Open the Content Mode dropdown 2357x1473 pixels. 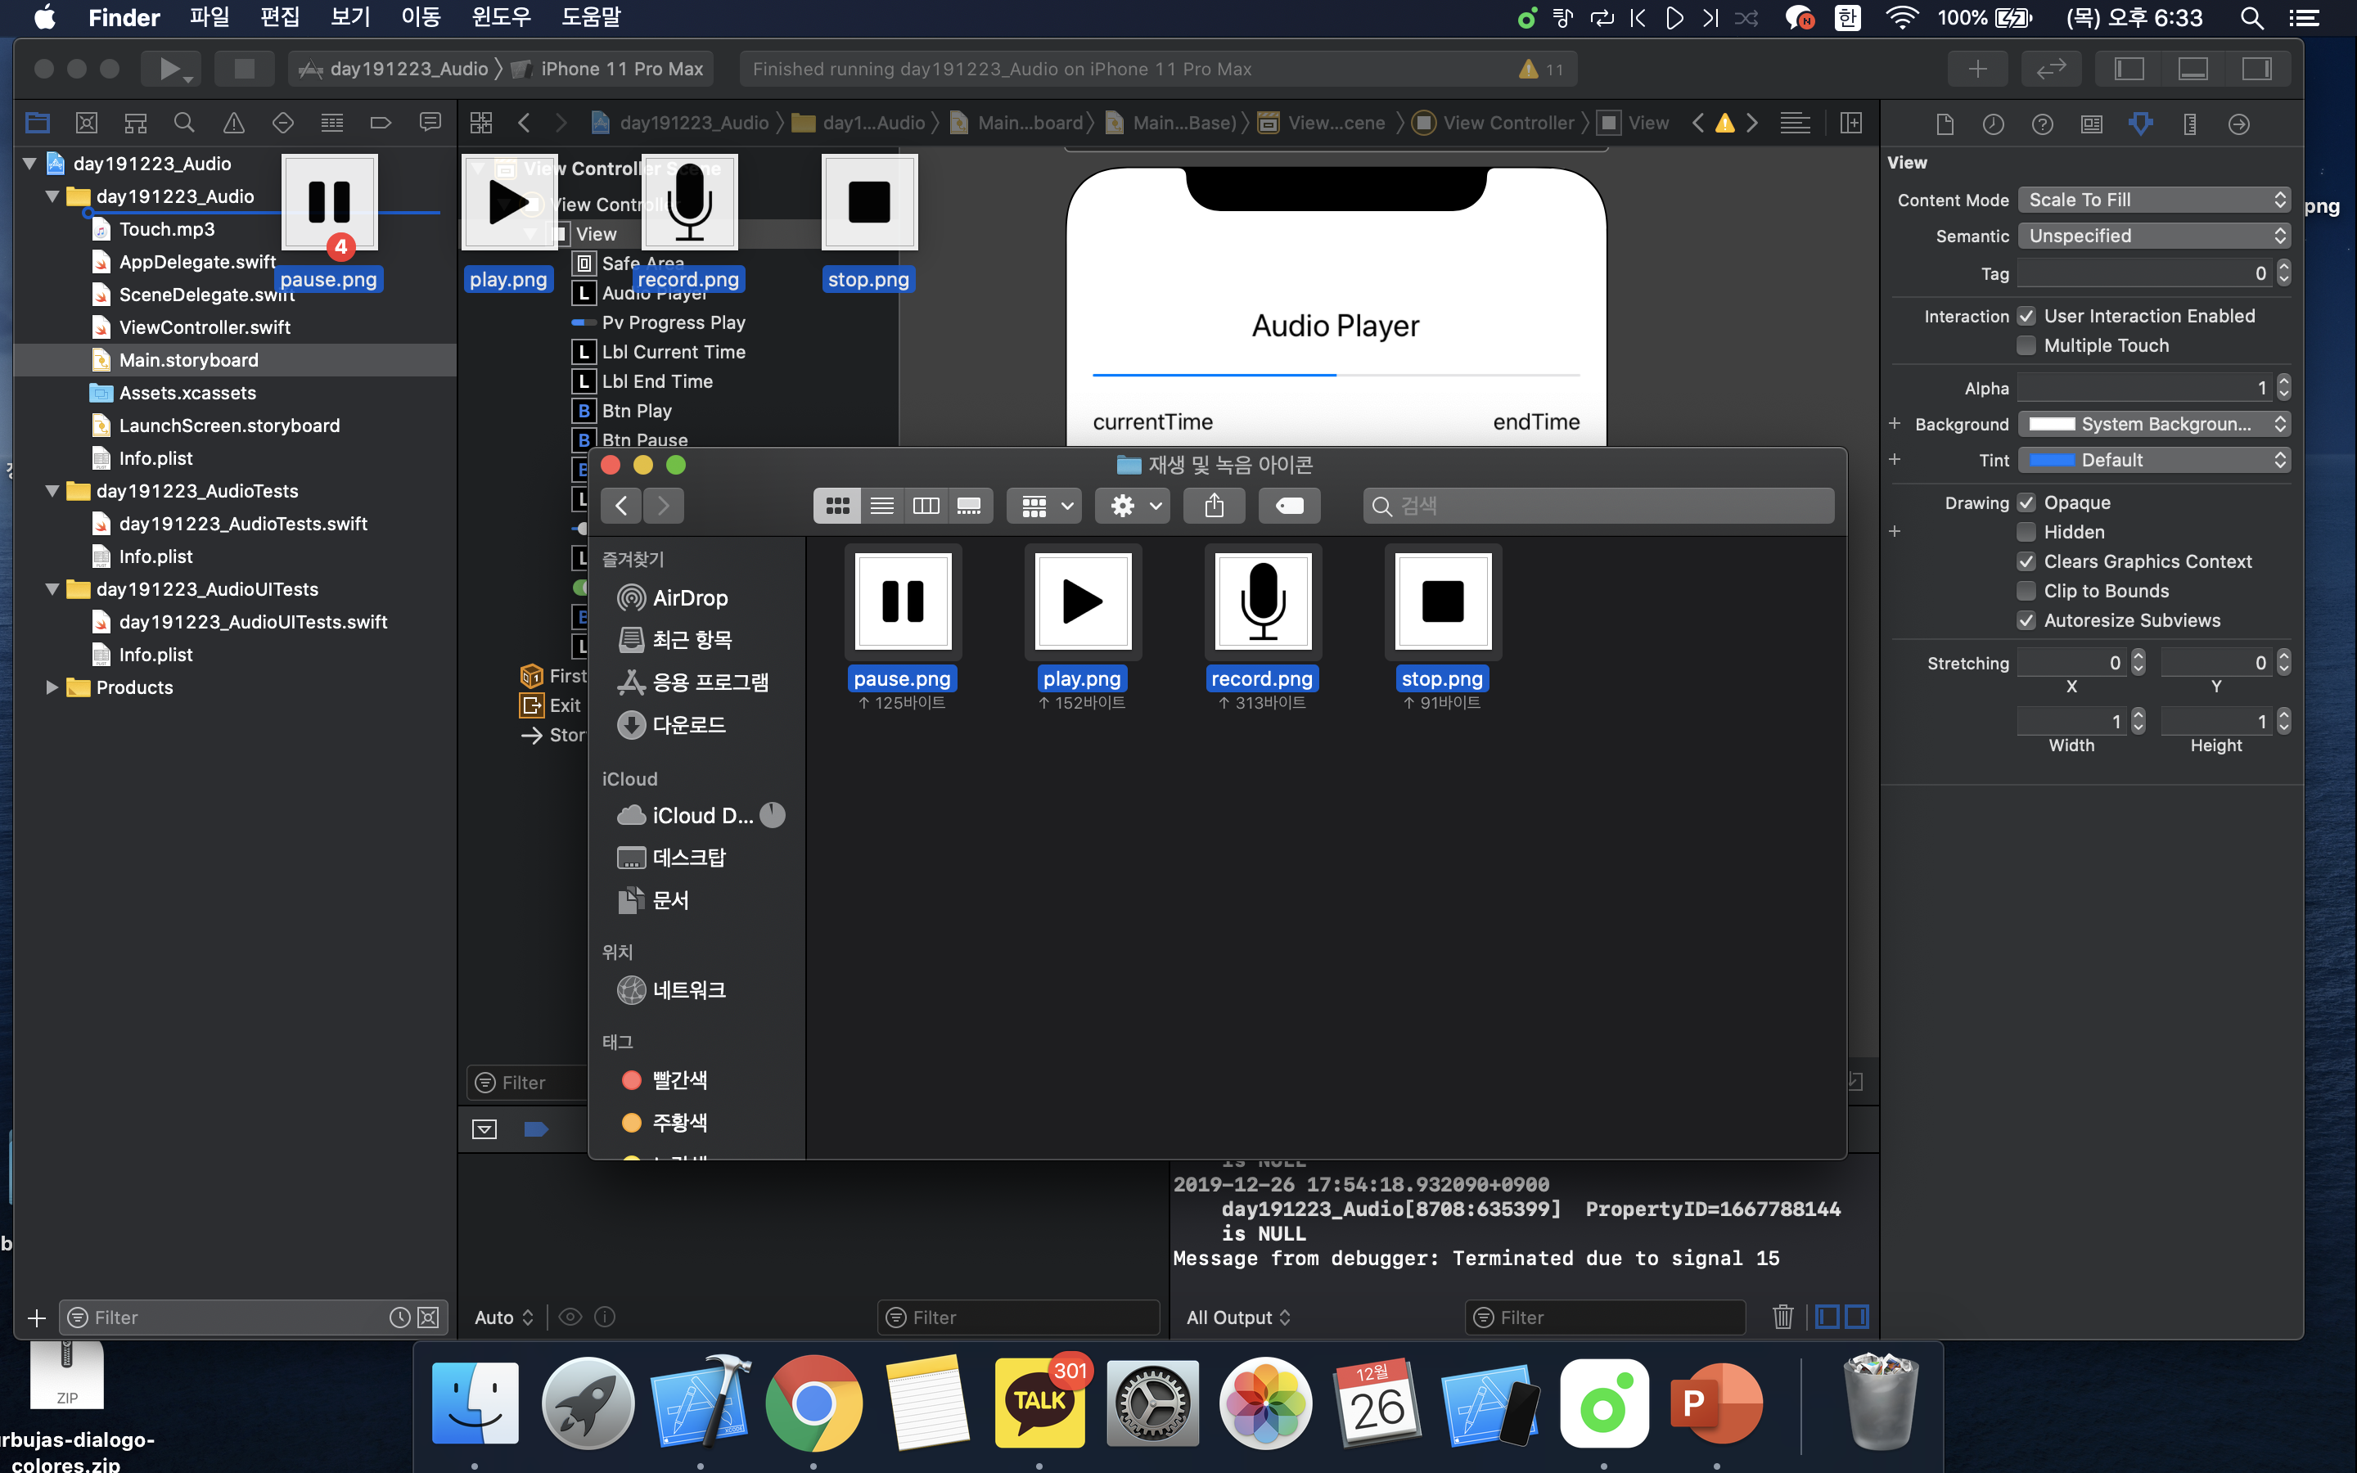[x=2153, y=200]
